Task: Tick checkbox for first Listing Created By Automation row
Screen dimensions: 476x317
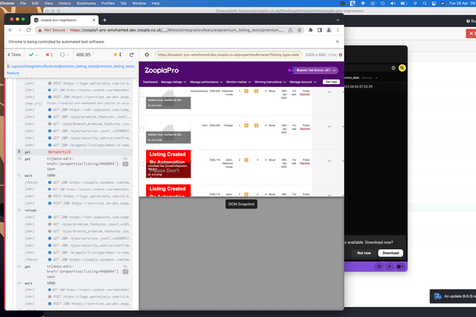Action: 142,164
